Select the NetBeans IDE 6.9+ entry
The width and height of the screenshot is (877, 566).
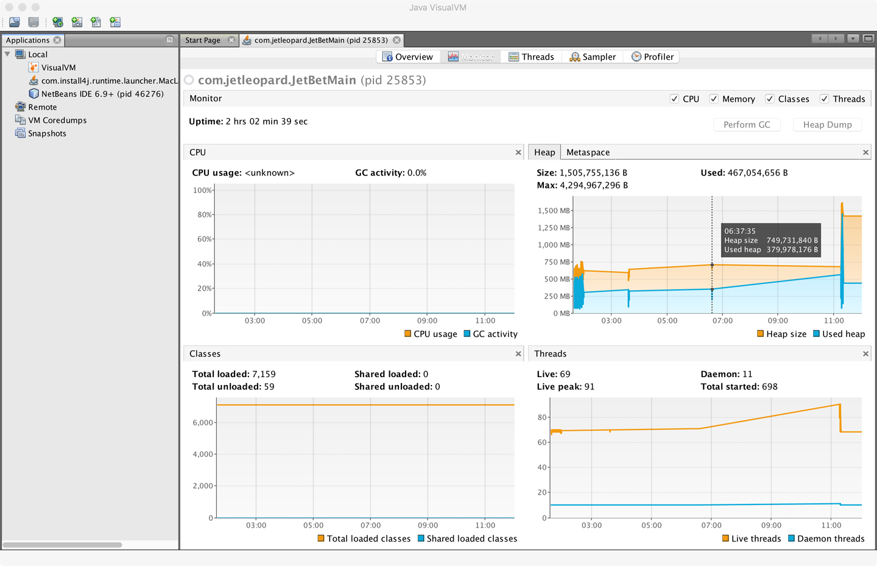pos(102,94)
